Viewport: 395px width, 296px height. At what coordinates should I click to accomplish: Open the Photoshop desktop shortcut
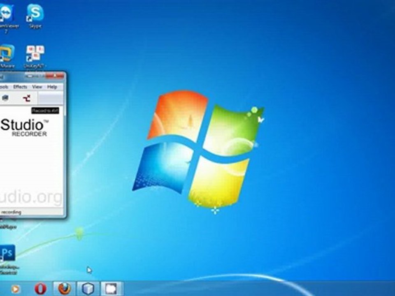coord(8,259)
